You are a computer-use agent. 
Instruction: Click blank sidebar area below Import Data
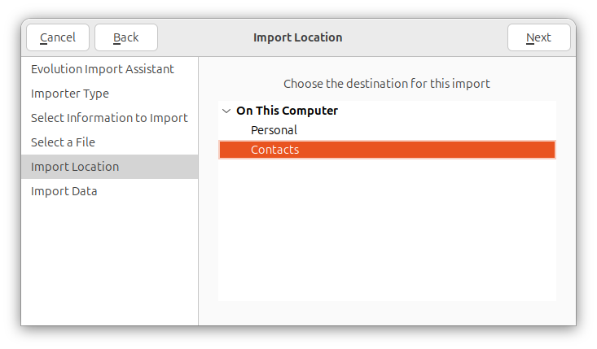[110, 262]
